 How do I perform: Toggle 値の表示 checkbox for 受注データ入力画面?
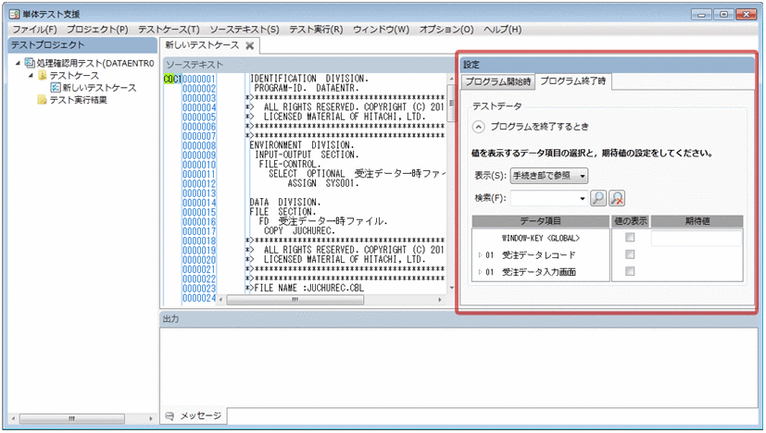(x=630, y=271)
